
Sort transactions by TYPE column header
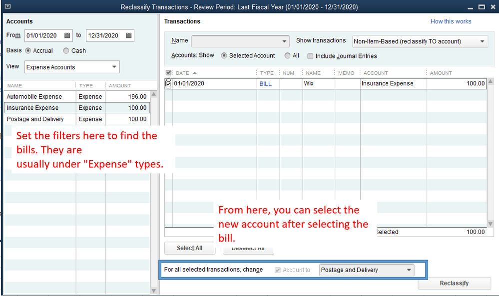[x=267, y=73]
